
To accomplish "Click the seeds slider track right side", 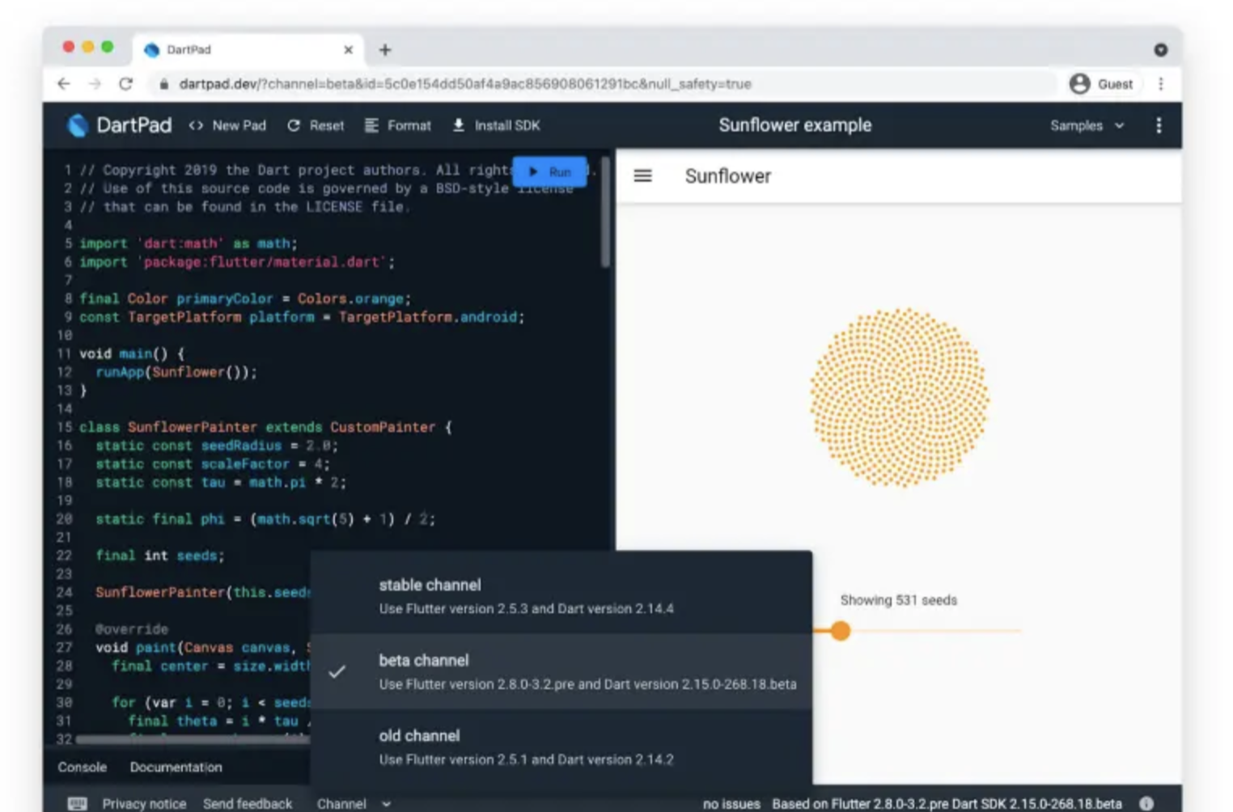I will coord(935,630).
